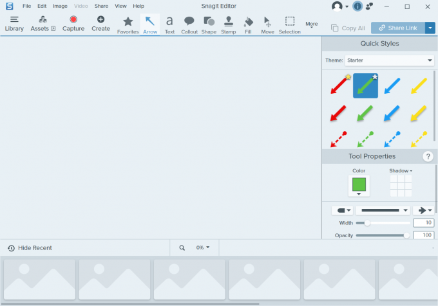This screenshot has width=438, height=306.
Task: Hide Recent captures tray
Action: pyautogui.click(x=30, y=248)
